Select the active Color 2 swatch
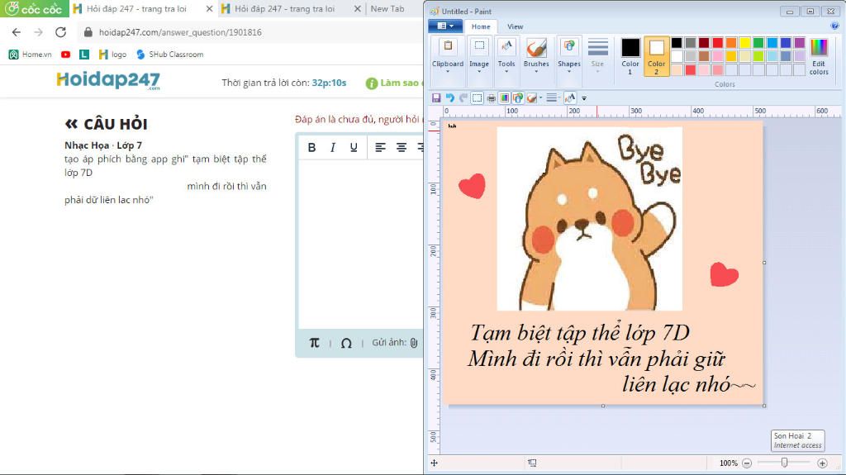Image resolution: width=846 pixels, height=475 pixels. pyautogui.click(x=656, y=56)
